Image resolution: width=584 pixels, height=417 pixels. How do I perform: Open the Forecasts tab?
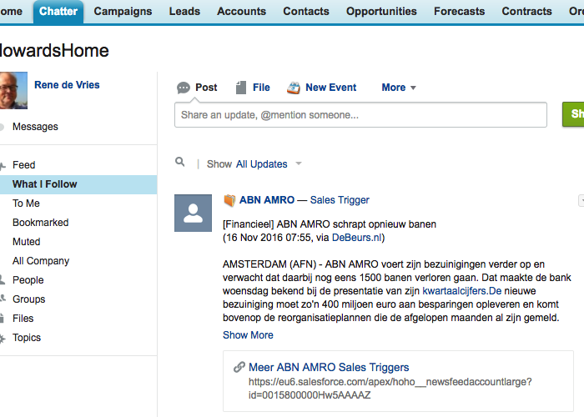click(459, 12)
